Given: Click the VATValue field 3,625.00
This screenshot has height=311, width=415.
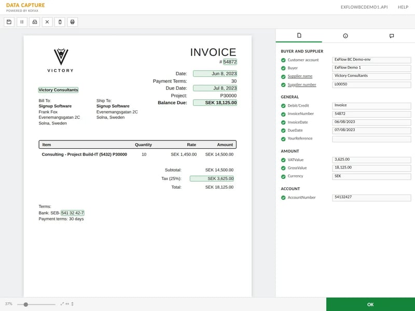Looking at the screenshot, I should tap(371, 160).
